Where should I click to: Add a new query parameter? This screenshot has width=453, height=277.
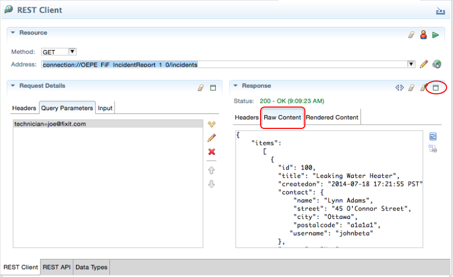[x=212, y=124]
